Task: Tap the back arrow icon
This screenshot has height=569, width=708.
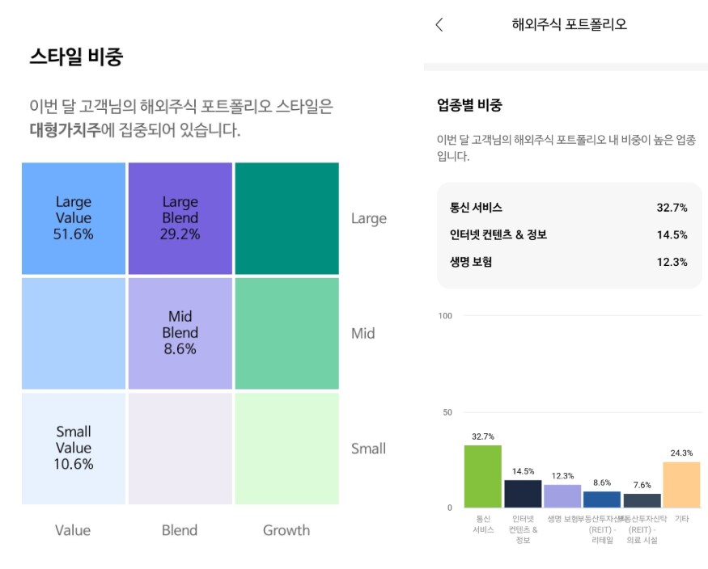Action: (439, 24)
